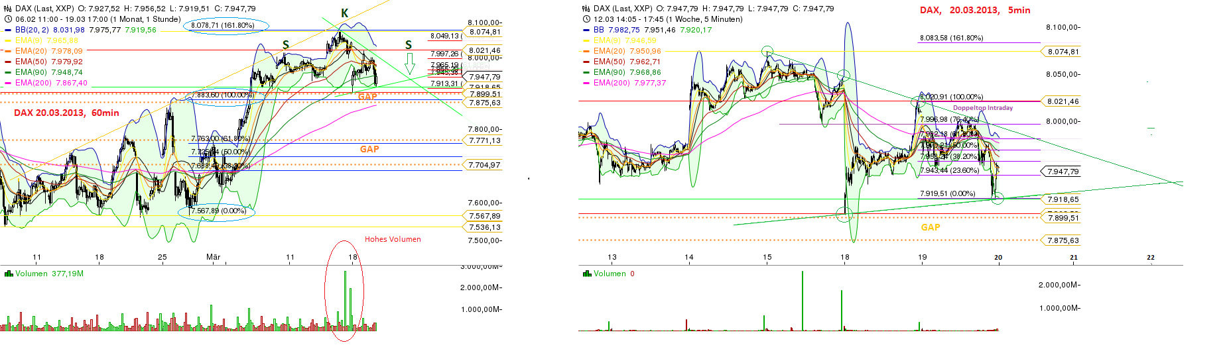The height and width of the screenshot is (363, 1231).
Task: Click the magenta EMA(200) 7.977,37 legend marker
Action: pos(586,83)
